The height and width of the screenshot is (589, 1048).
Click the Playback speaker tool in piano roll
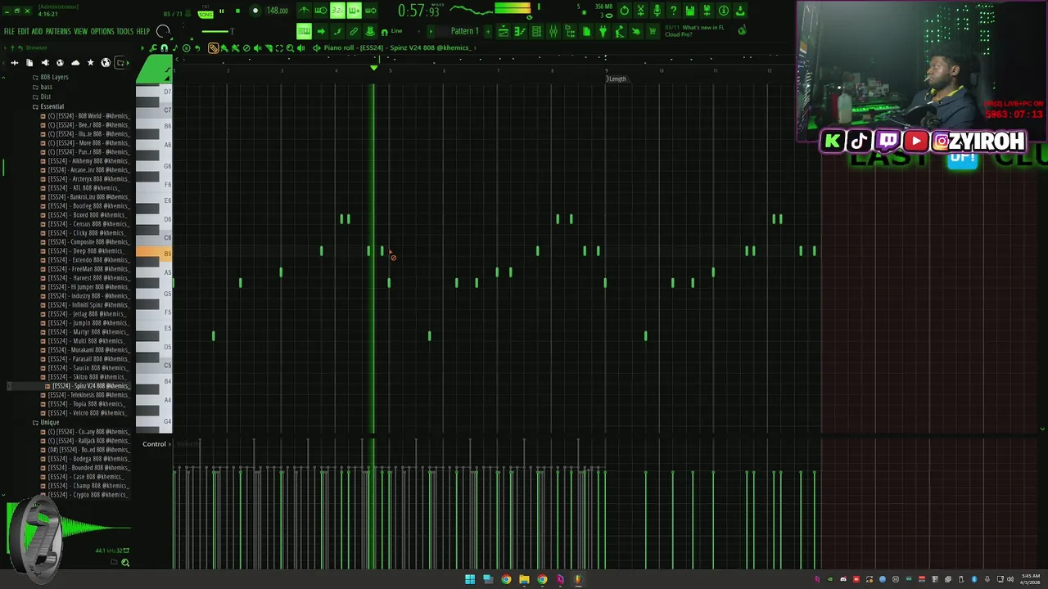point(300,48)
